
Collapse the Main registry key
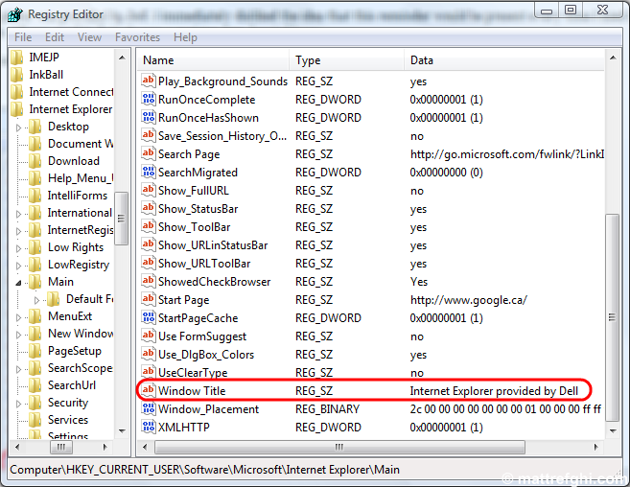19,283
